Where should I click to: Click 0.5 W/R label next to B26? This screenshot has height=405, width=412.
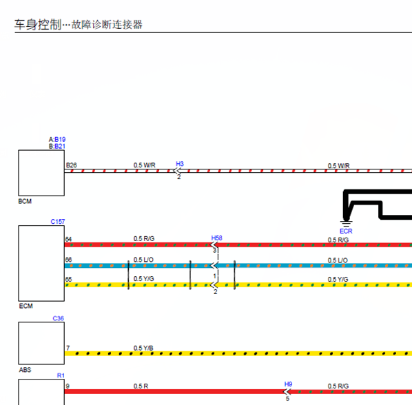(x=144, y=165)
